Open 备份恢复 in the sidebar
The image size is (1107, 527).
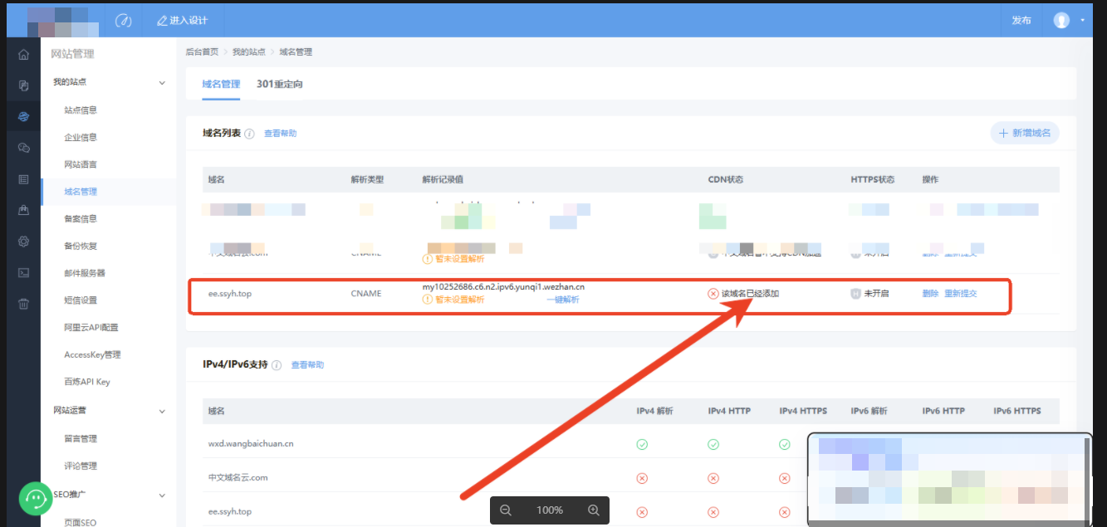coord(81,246)
